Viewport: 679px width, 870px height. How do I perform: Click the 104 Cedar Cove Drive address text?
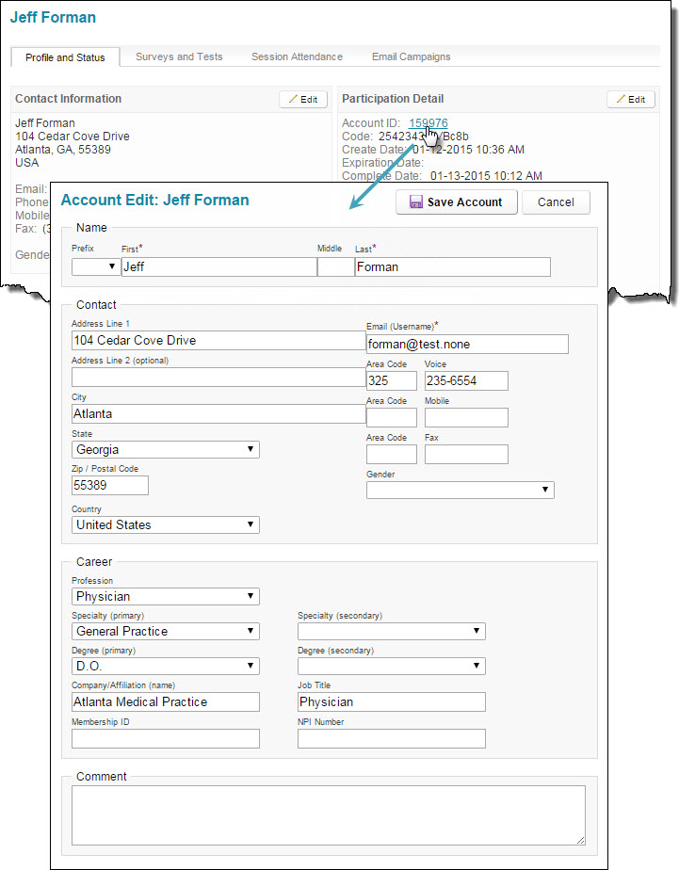73,137
